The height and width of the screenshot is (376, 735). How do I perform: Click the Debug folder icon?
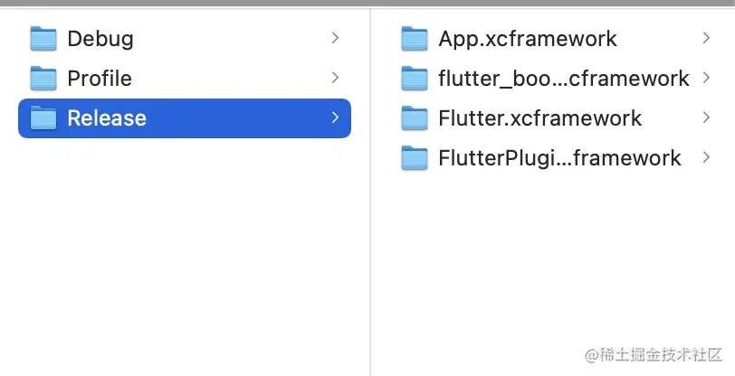point(43,39)
